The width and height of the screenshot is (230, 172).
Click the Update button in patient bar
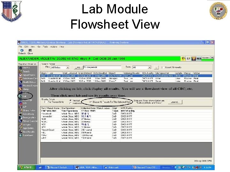[206, 58]
